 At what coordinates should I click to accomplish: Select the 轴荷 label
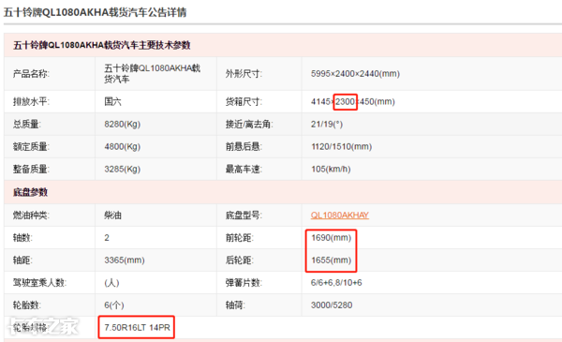tap(235, 305)
